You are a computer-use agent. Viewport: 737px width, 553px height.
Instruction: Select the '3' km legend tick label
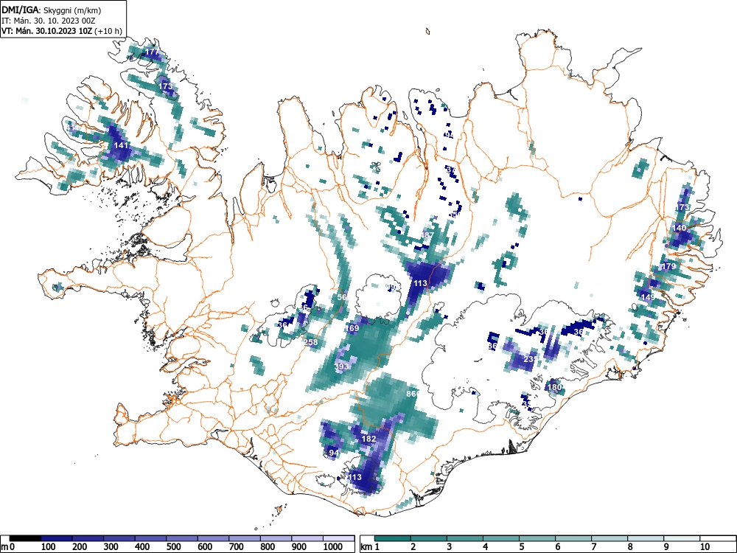point(450,547)
